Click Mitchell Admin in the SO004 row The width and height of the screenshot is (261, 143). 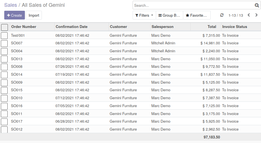click(x=163, y=51)
